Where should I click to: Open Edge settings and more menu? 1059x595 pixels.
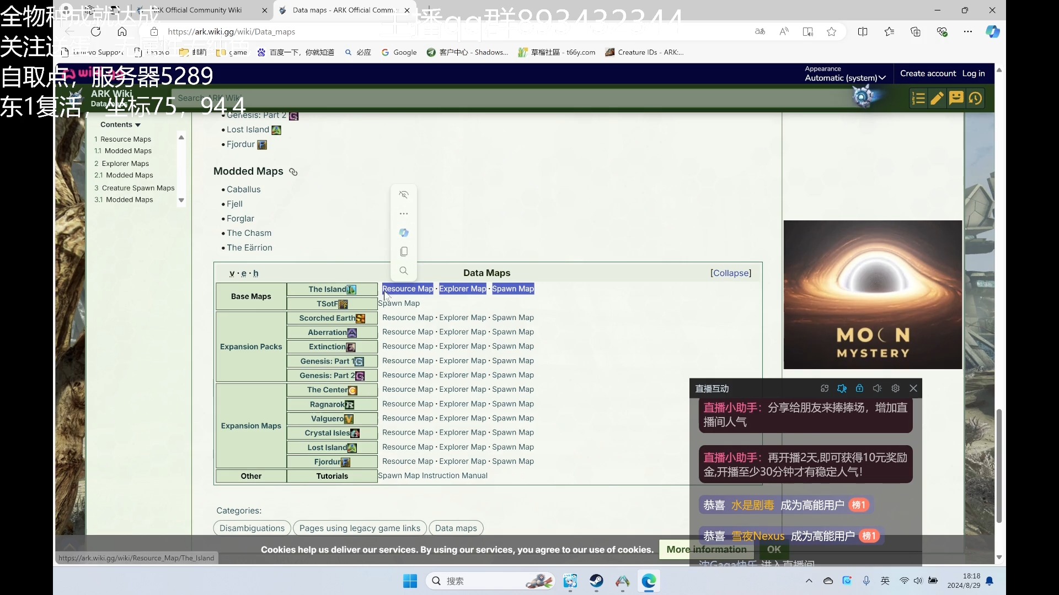point(968,31)
